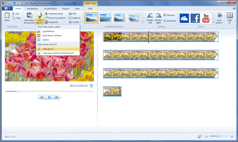Screen dimensions: 238x142
Task: Start Webcam video capture
Action: point(54,14)
